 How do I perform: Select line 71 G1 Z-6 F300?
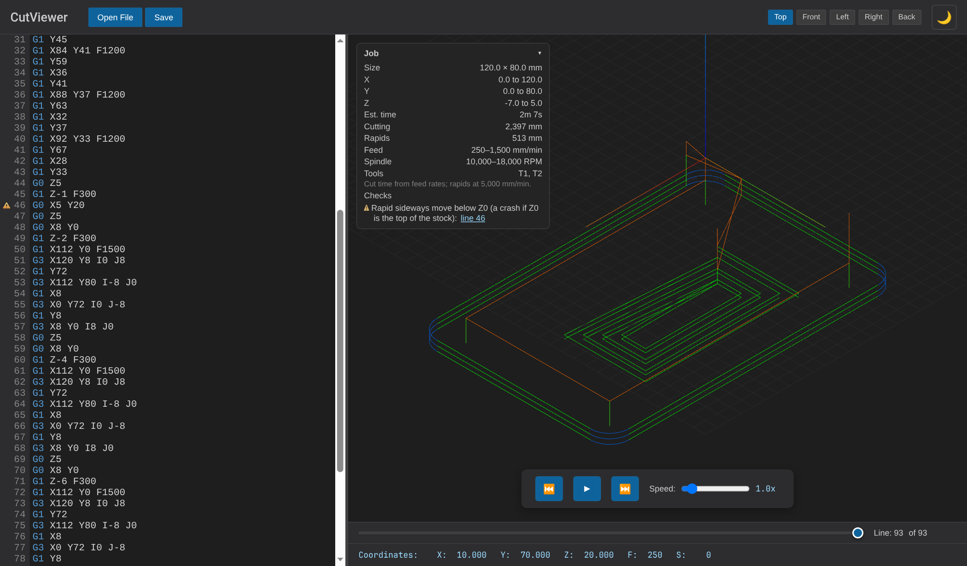click(64, 481)
